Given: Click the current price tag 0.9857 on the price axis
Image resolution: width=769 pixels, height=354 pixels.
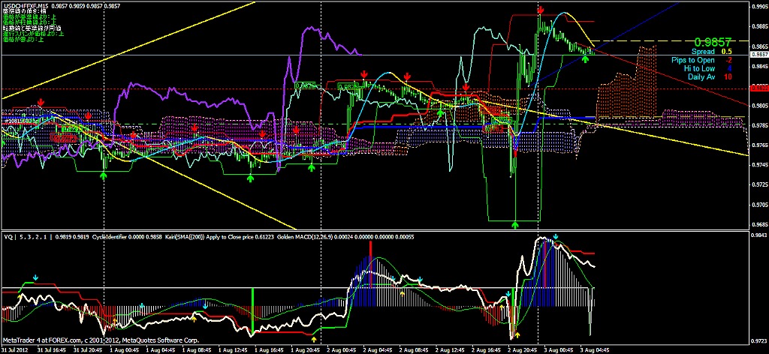Looking at the screenshot, I should 759,55.
